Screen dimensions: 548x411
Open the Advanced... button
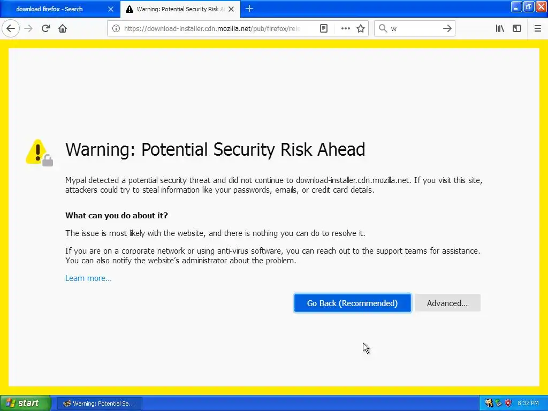pyautogui.click(x=447, y=303)
